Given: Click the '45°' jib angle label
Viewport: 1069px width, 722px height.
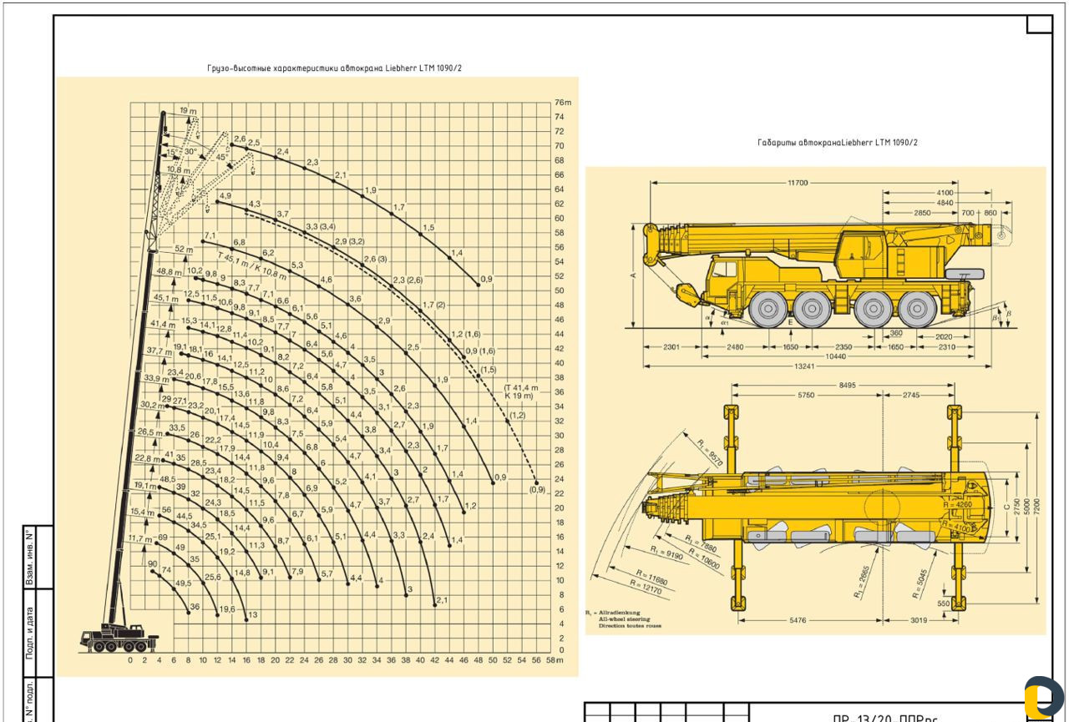Looking at the screenshot, I should 222,157.
